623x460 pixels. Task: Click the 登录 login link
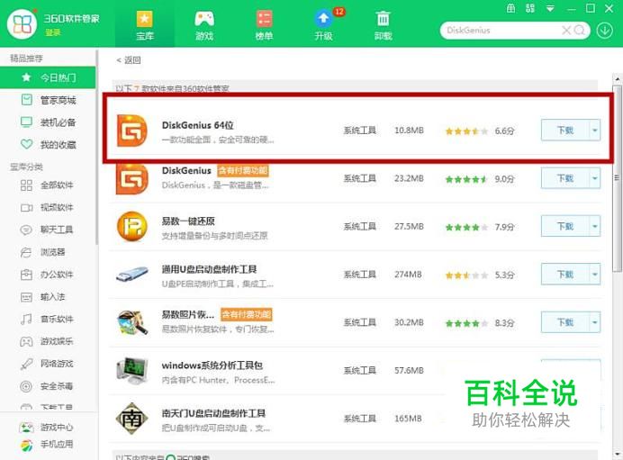[52, 32]
